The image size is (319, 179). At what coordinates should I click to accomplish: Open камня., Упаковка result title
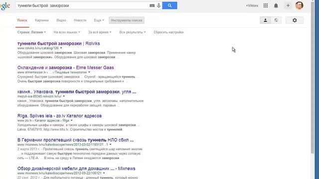(x=77, y=91)
